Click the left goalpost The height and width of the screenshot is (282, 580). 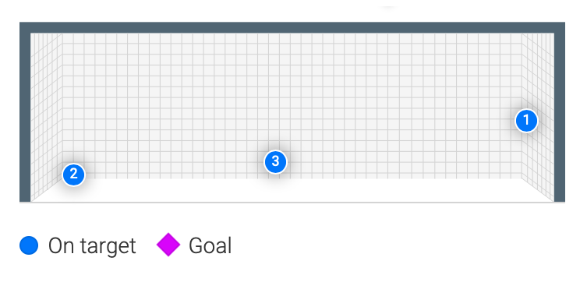(25, 112)
